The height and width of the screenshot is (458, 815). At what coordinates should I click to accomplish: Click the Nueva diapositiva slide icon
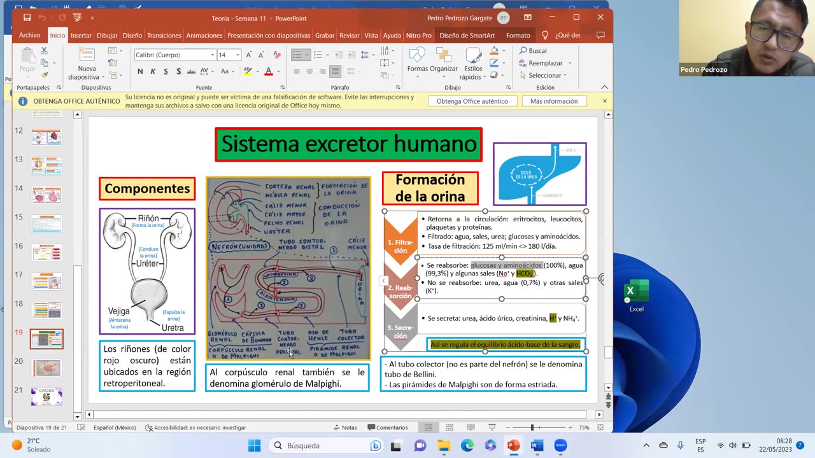point(87,55)
